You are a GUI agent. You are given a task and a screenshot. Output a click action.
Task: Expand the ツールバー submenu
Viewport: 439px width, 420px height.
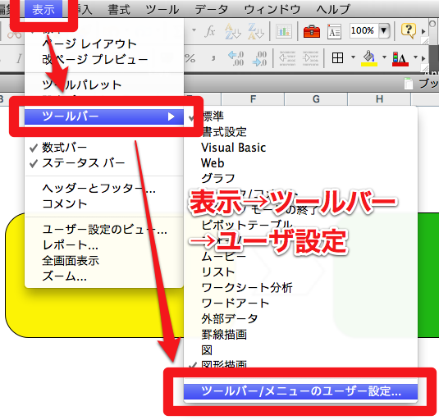[104, 116]
